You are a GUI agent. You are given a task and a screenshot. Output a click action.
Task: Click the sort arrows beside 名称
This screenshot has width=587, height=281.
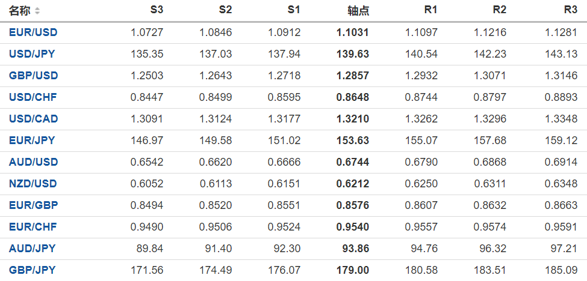(37, 11)
